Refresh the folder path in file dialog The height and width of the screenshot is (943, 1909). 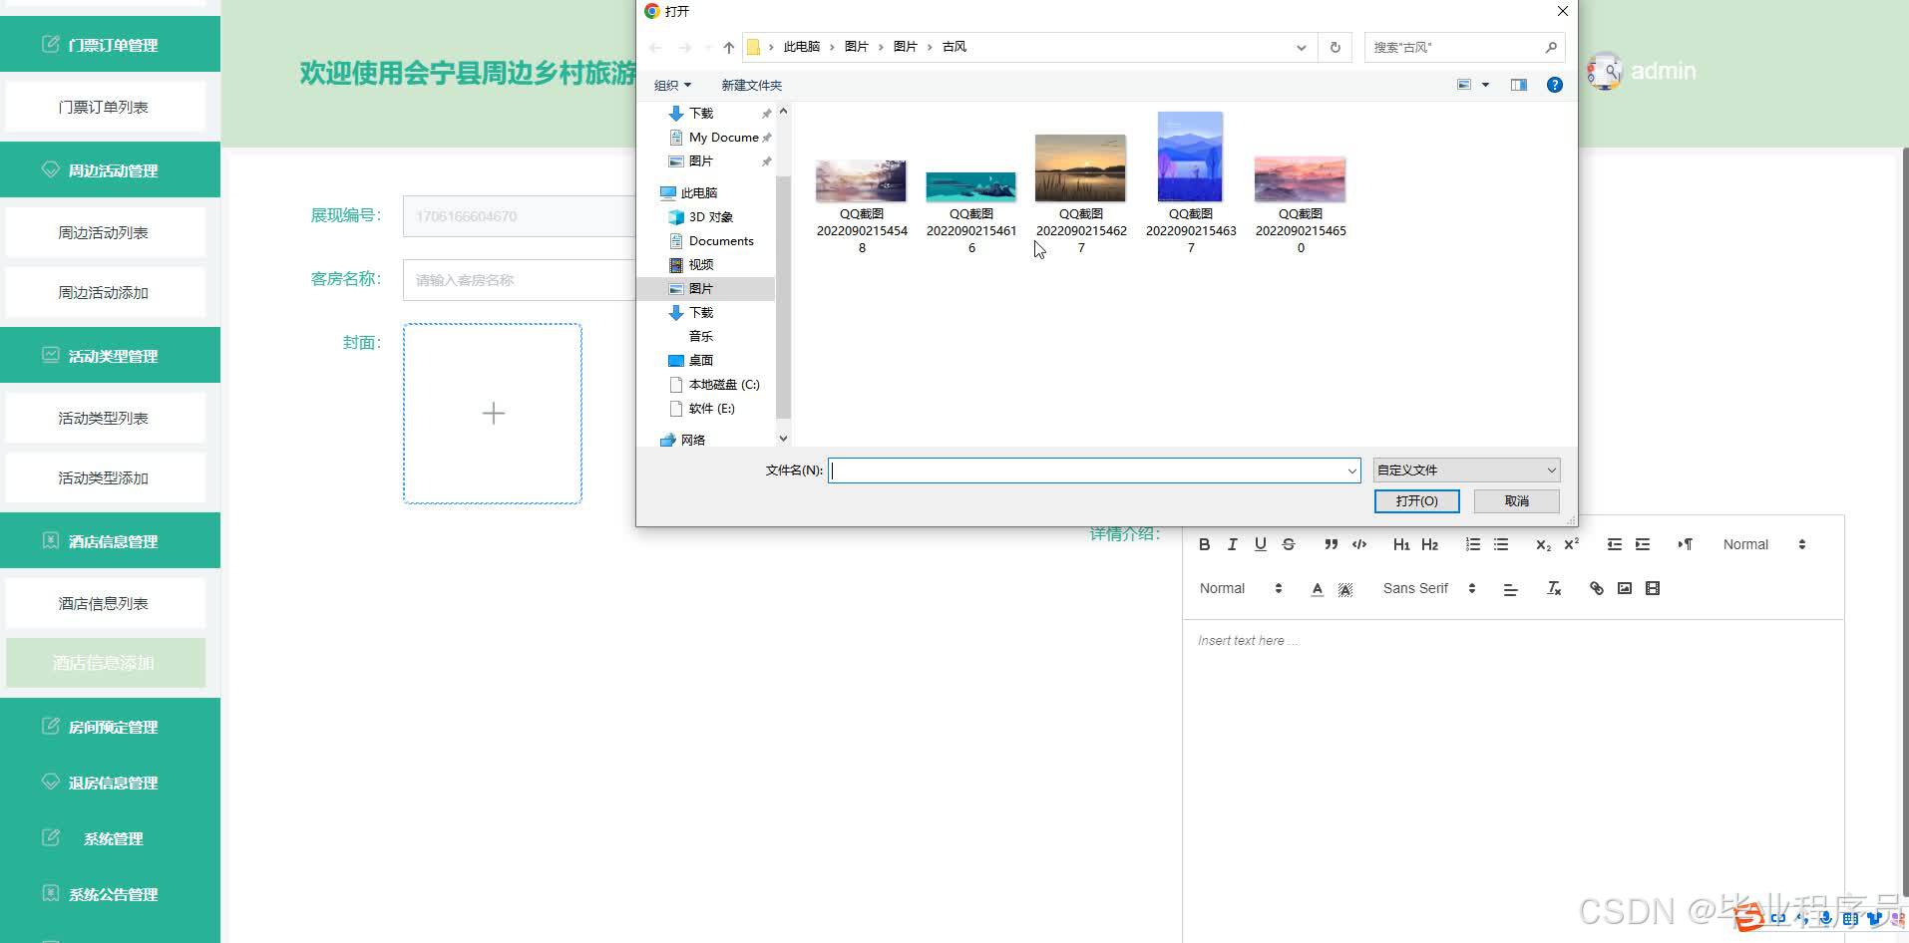point(1335,47)
